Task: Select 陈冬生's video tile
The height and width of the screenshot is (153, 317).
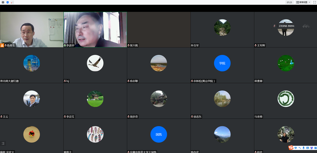Action: (32, 29)
